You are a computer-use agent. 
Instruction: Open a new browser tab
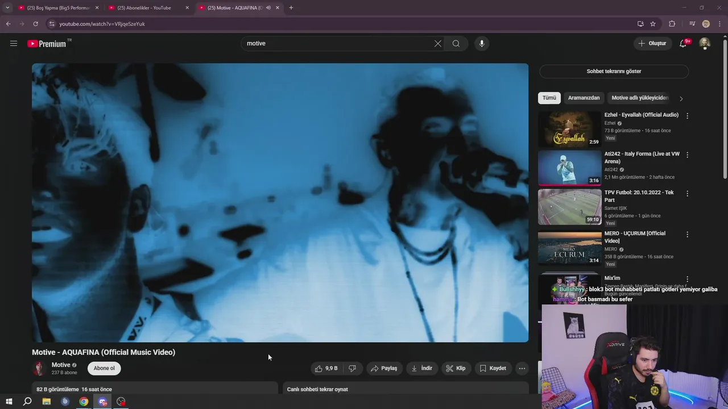[291, 8]
